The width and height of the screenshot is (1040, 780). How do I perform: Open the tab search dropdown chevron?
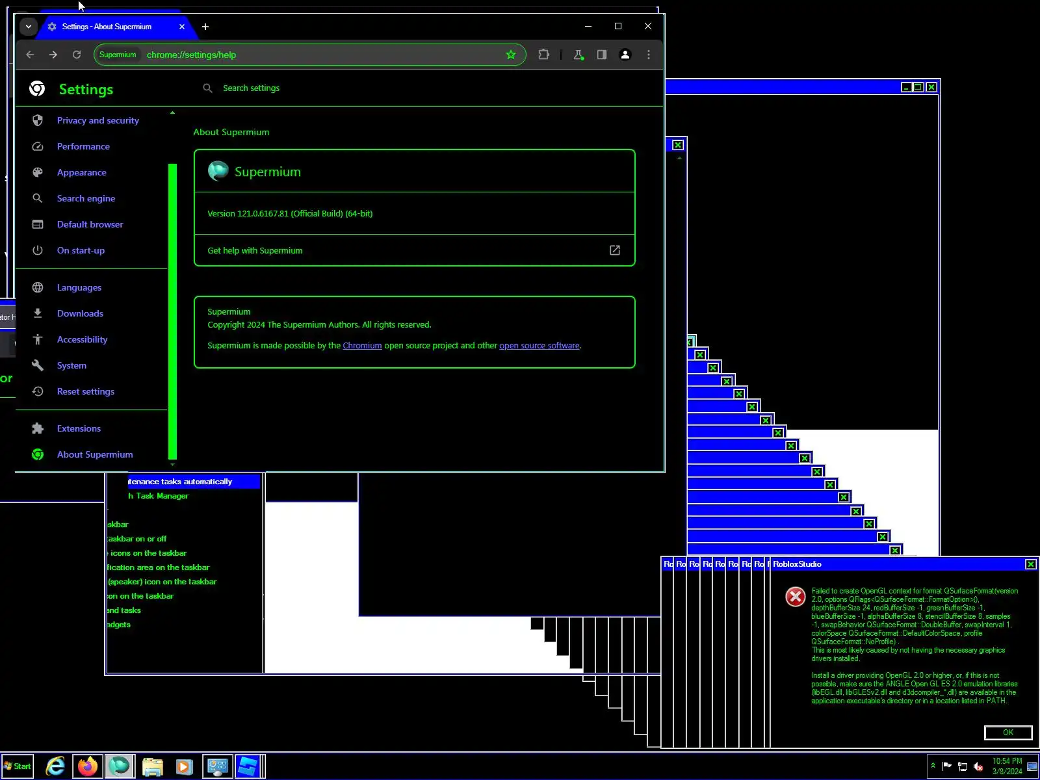(28, 27)
